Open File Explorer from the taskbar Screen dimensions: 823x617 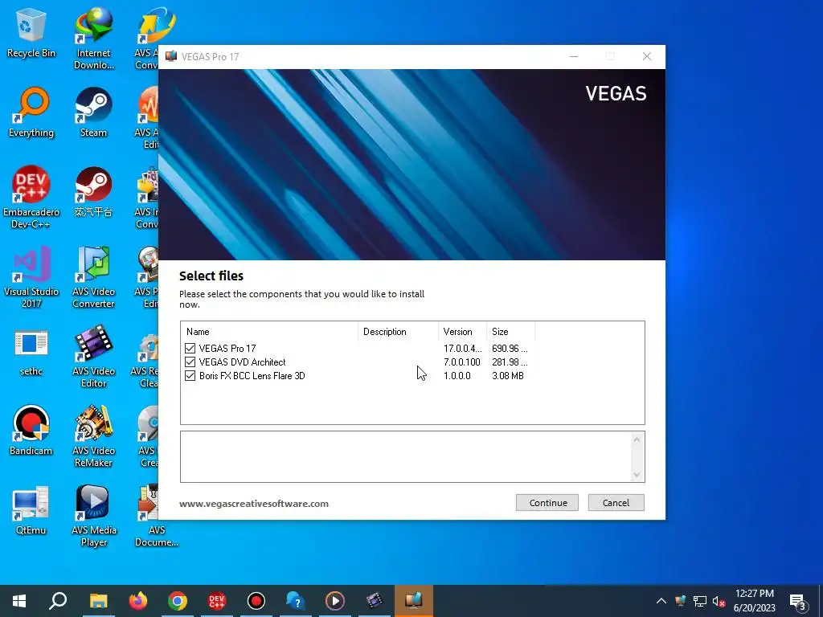pyautogui.click(x=98, y=601)
